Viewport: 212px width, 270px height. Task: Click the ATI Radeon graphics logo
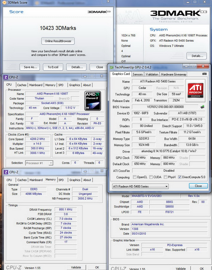coord(195,90)
